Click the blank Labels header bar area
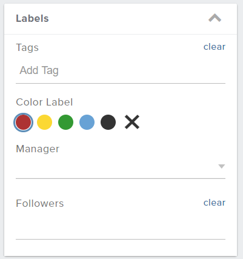Image resolution: width=243 pixels, height=259 pixels. point(127,19)
